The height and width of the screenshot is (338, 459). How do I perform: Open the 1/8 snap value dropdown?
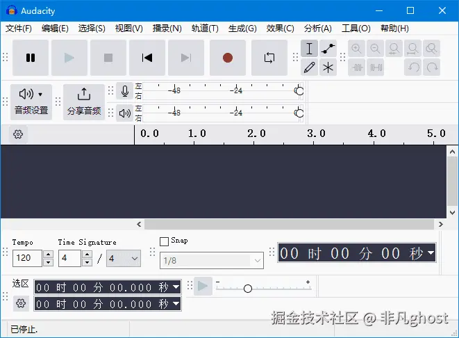(212, 260)
